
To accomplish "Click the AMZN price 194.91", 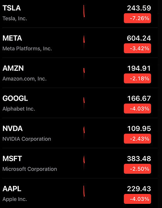I will 139,68.
